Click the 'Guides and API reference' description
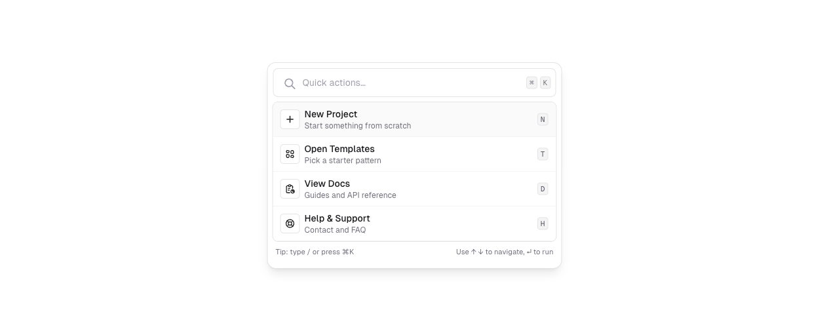Viewport: 829px width, 331px height. pos(350,195)
